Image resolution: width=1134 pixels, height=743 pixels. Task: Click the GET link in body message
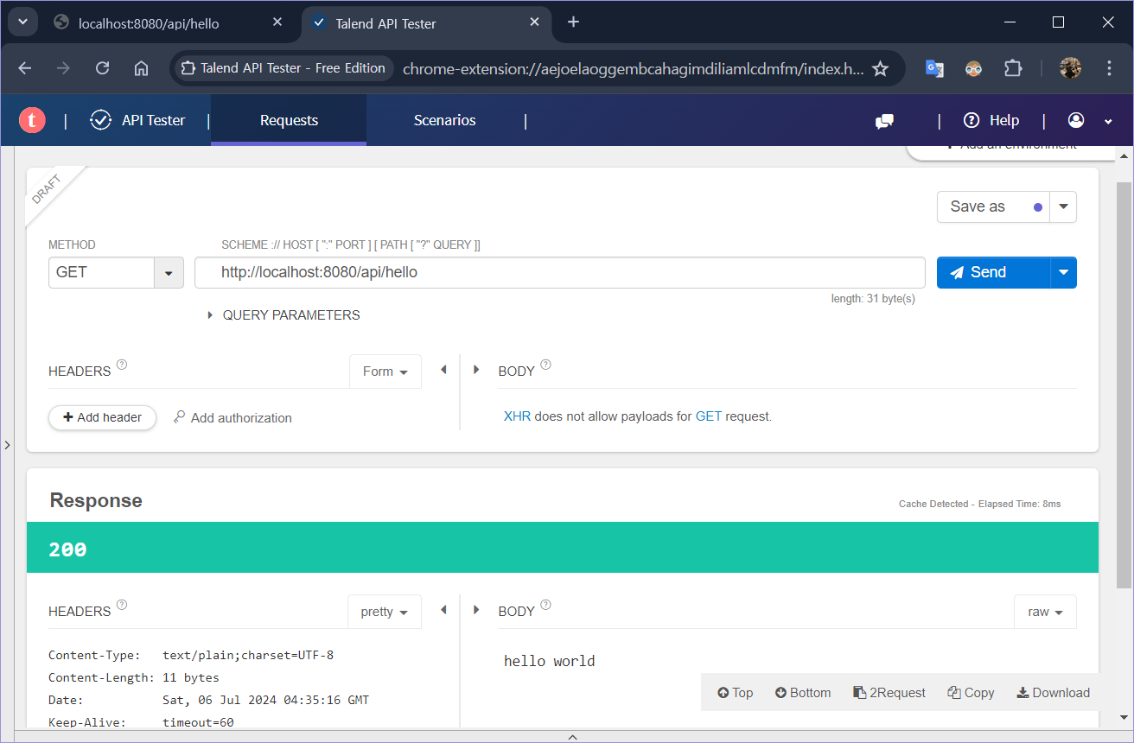pyautogui.click(x=709, y=416)
